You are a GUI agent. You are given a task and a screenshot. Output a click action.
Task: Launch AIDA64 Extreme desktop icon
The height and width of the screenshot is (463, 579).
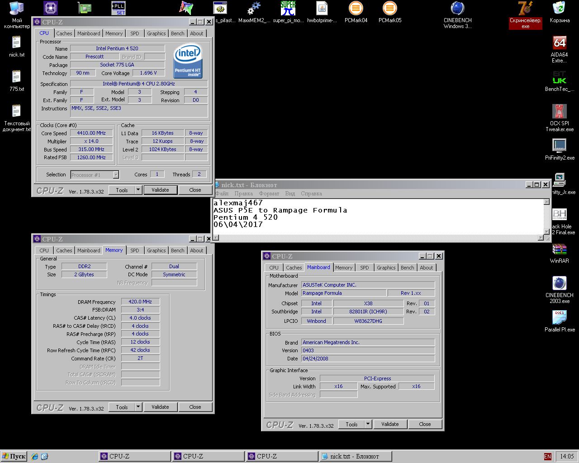tap(560, 49)
